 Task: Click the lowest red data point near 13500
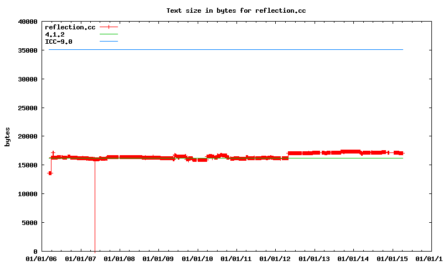[50, 173]
